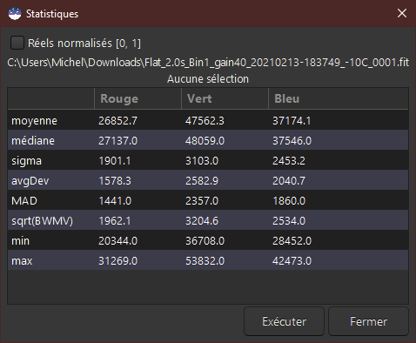Click the blue MAD value 1860.0

(289, 201)
